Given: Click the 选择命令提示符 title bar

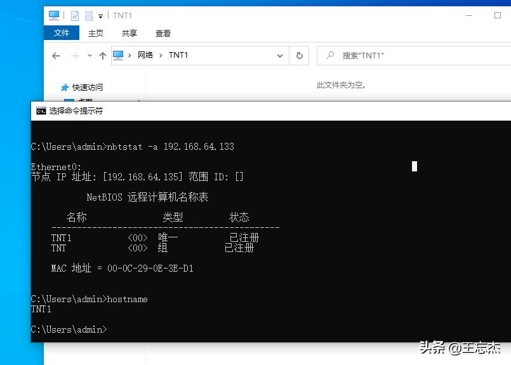Looking at the screenshot, I should pyautogui.click(x=271, y=111).
